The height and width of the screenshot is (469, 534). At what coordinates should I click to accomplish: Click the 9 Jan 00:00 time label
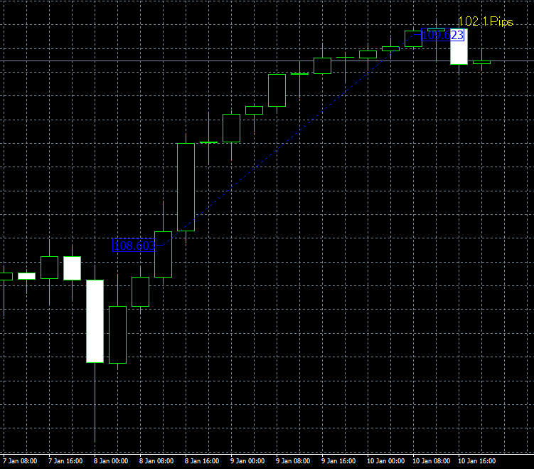tap(247, 461)
